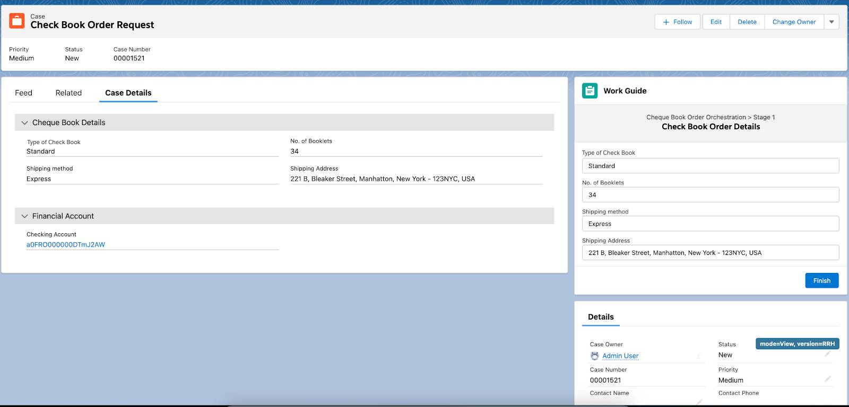Click the Standard value in Cheque Book Details

pos(41,152)
